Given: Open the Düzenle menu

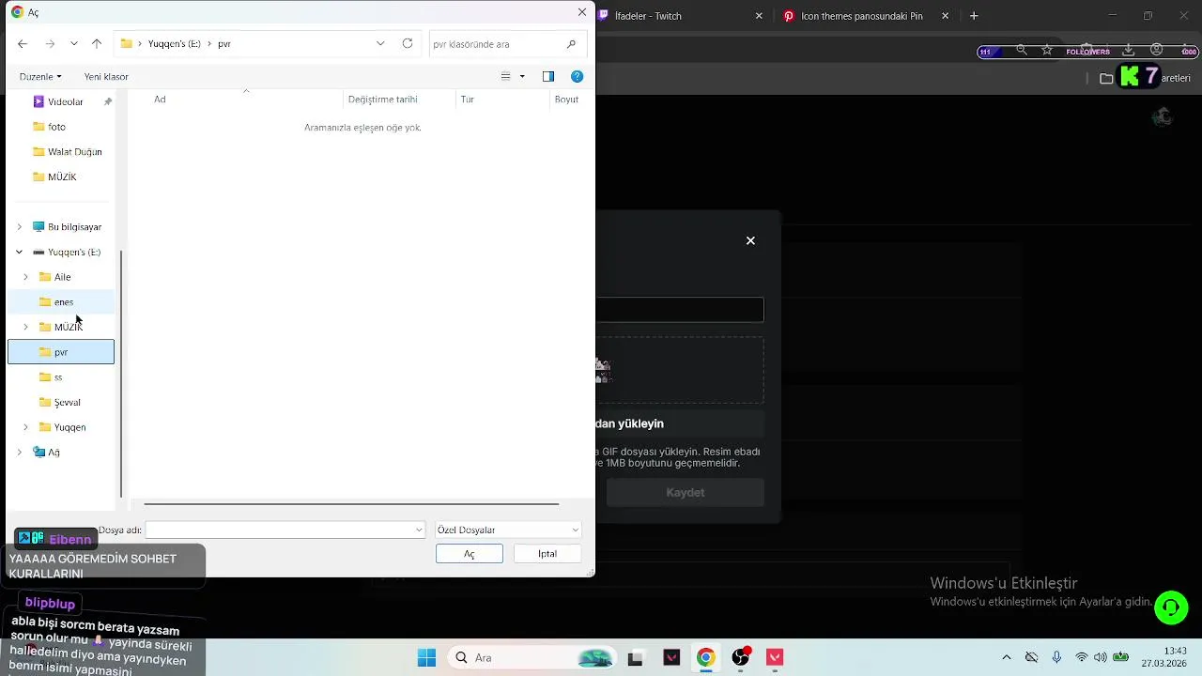Looking at the screenshot, I should pyautogui.click(x=40, y=77).
